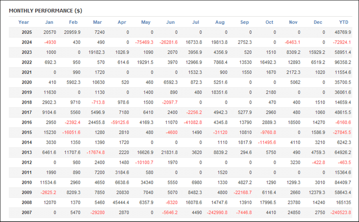Screen dimensions: 359x222
Task: Click the 2015 Feb loss -16051.6
Action: (71, 132)
